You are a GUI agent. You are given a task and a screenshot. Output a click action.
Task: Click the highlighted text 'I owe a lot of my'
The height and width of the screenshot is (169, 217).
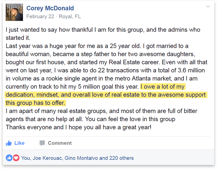(x=163, y=87)
